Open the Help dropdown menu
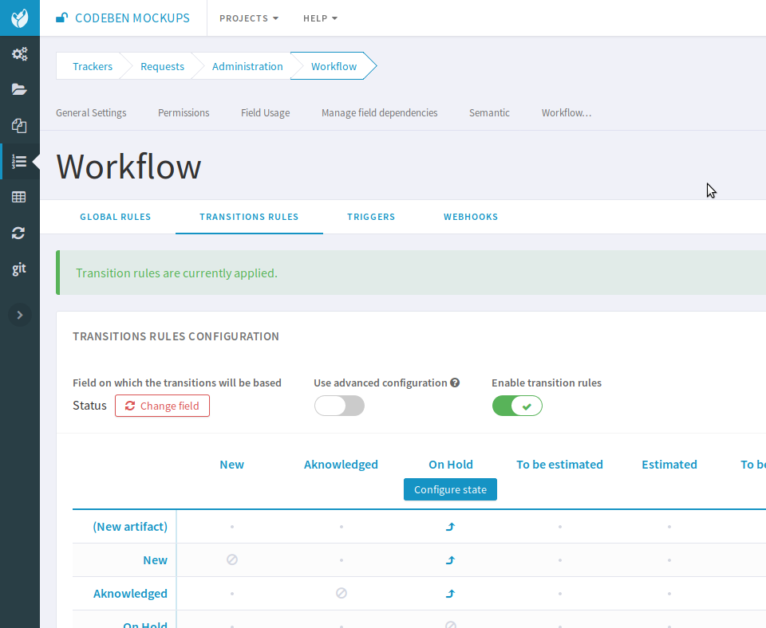 pos(320,18)
